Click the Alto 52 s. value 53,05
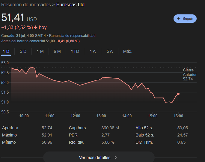The width and height of the screenshot is (205, 162). 183,128
